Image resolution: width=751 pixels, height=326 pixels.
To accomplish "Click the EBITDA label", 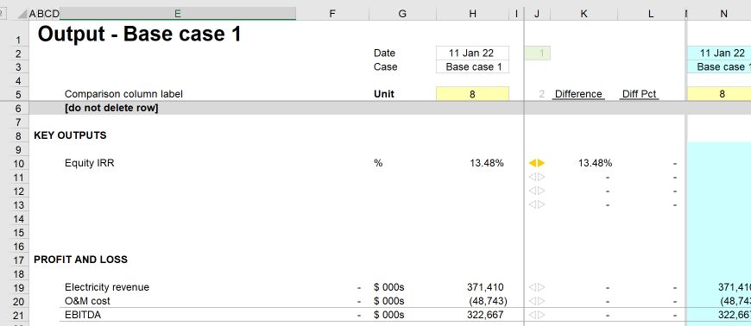I will click(x=83, y=315).
